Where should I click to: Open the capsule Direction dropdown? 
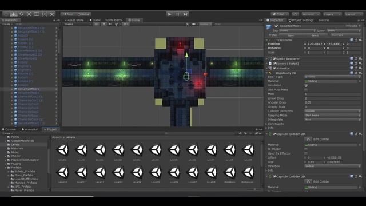[333, 166]
